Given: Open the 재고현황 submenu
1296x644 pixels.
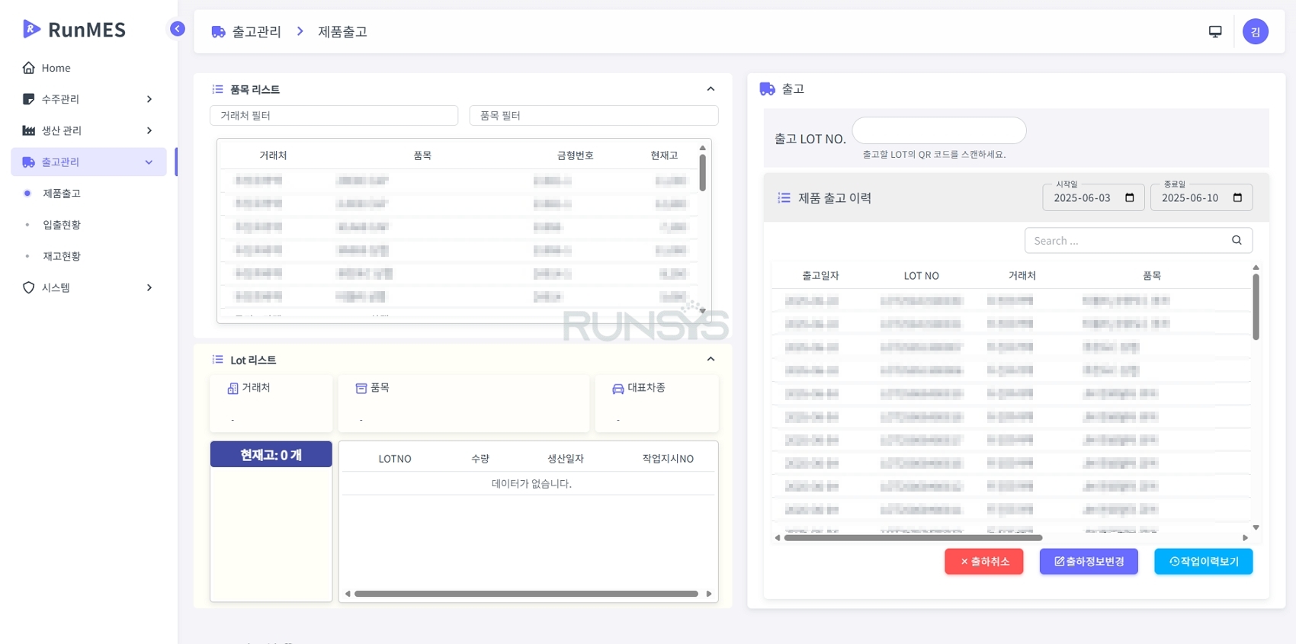Looking at the screenshot, I should (62, 256).
